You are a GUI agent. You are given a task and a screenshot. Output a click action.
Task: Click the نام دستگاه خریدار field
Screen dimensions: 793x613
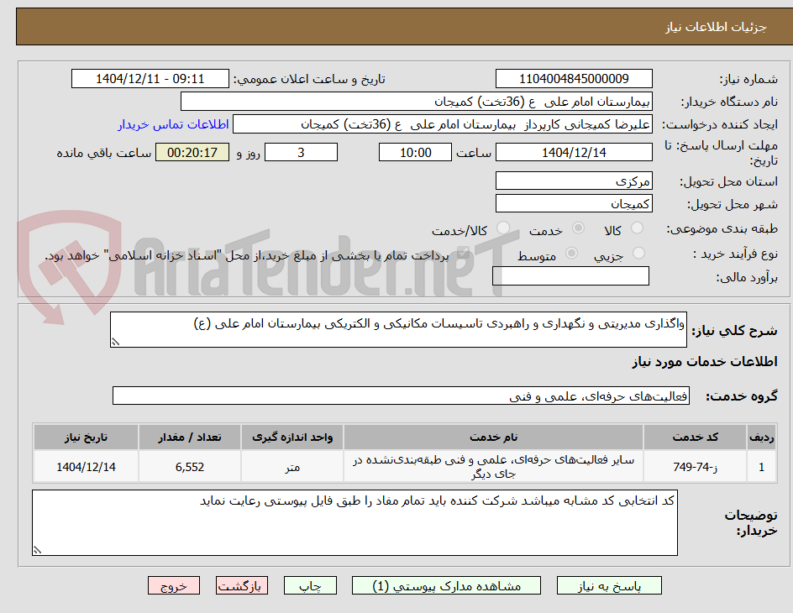pyautogui.click(x=416, y=102)
